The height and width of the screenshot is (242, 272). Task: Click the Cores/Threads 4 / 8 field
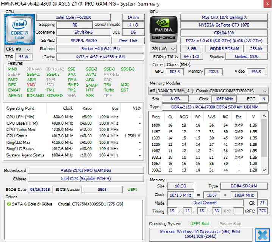pyautogui.click(x=133, y=25)
